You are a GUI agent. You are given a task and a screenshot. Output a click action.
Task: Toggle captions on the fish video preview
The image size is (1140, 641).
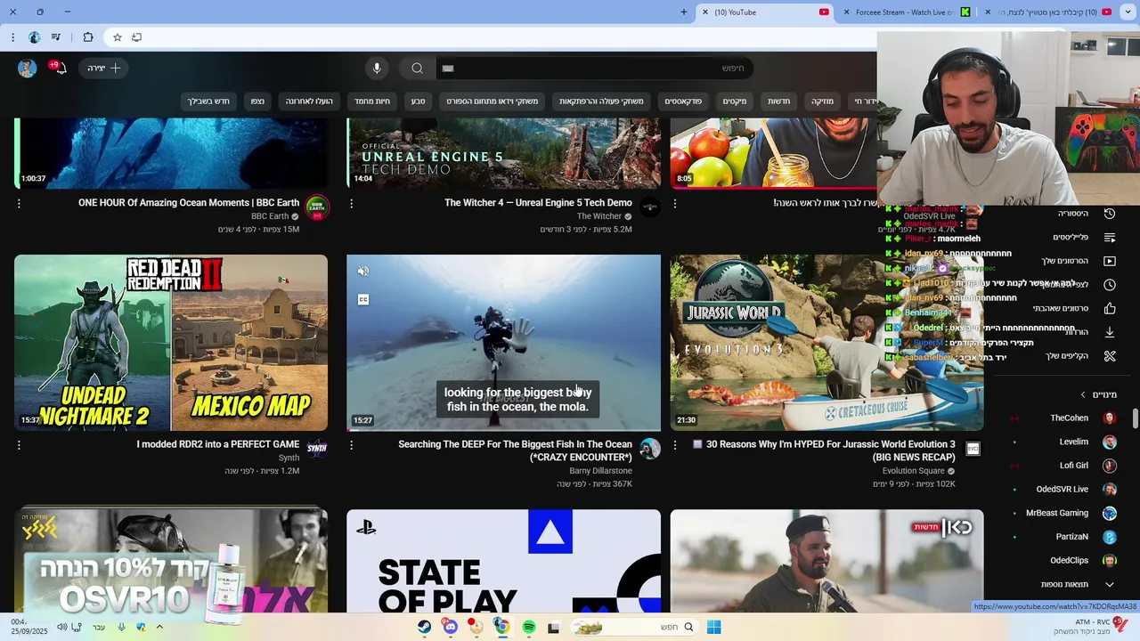coord(362,300)
